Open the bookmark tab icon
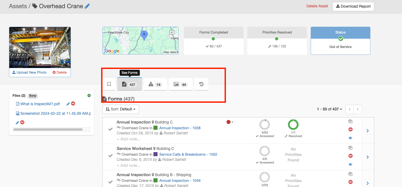402x187 pixels. [109, 84]
